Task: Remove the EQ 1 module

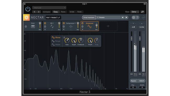Action: pyautogui.click(x=45, y=29)
